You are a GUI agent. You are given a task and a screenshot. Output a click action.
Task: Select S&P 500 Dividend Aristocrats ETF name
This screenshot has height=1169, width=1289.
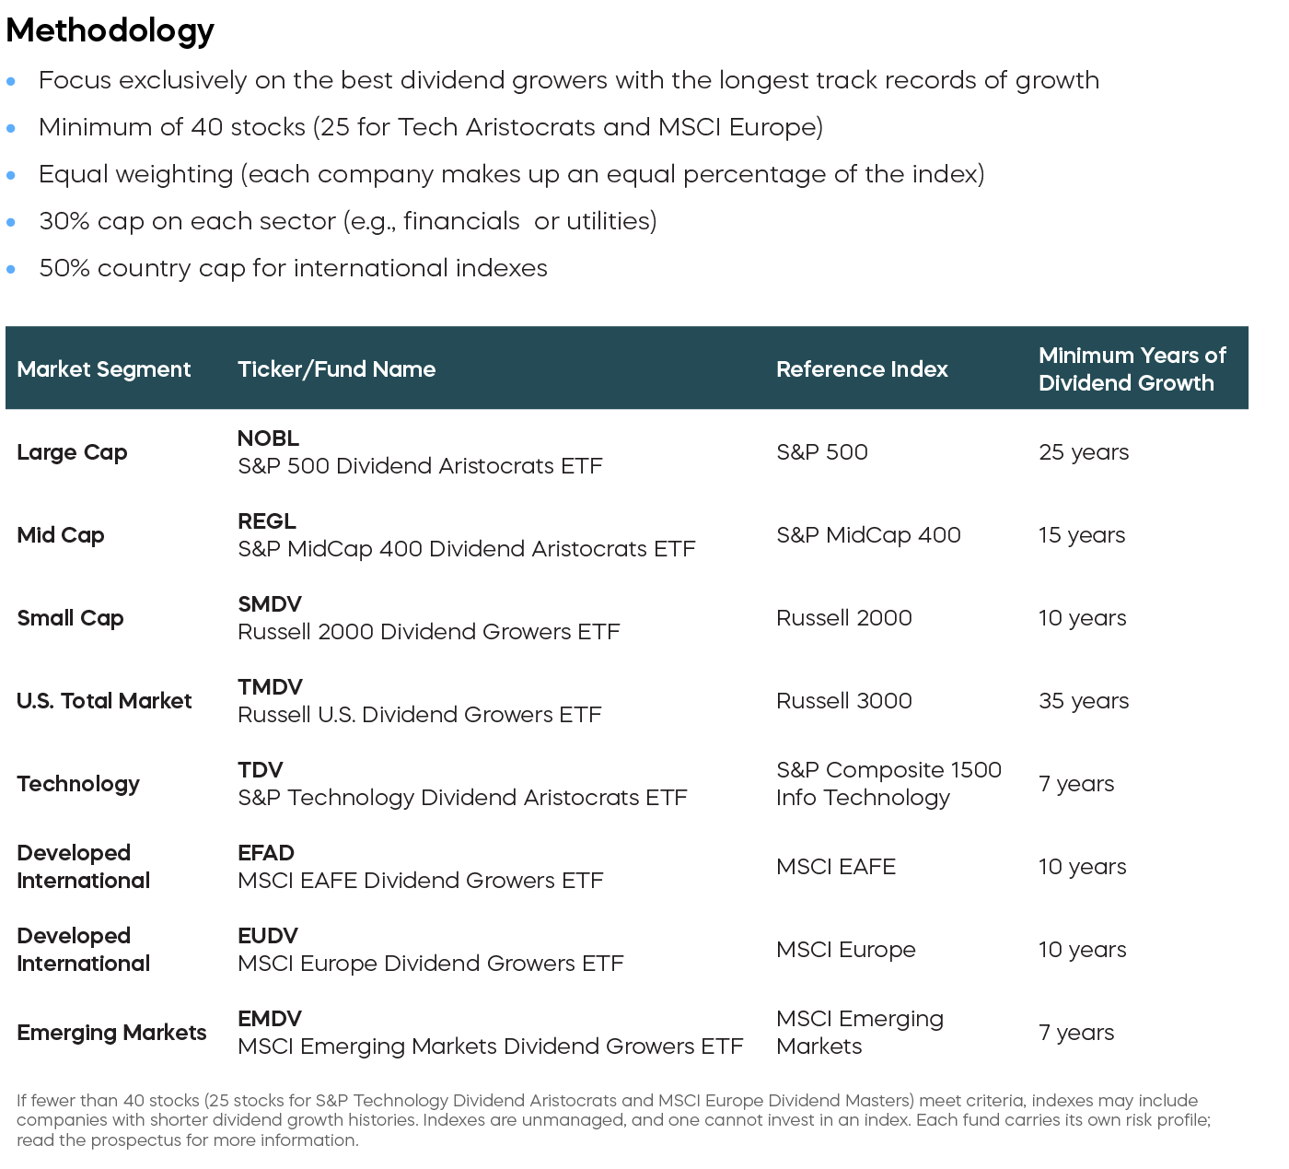(420, 466)
